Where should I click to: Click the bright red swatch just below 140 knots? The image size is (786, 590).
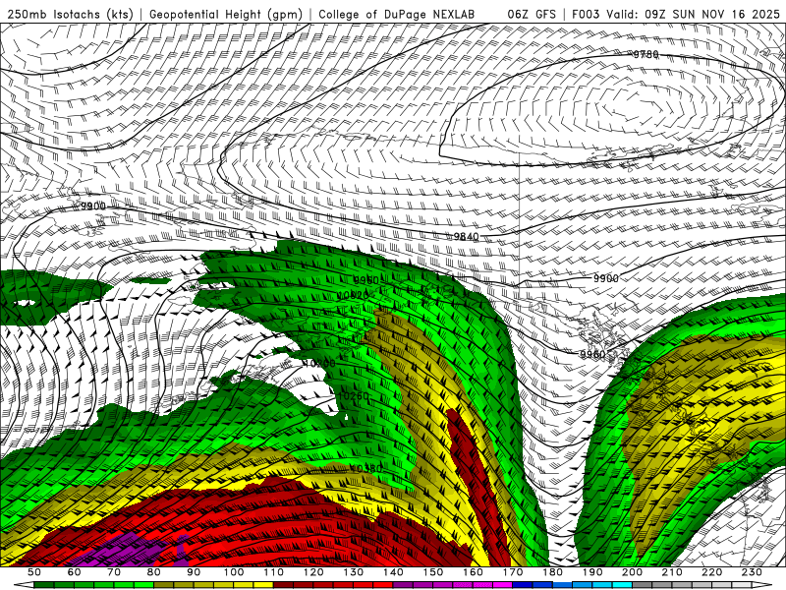[x=383, y=585]
